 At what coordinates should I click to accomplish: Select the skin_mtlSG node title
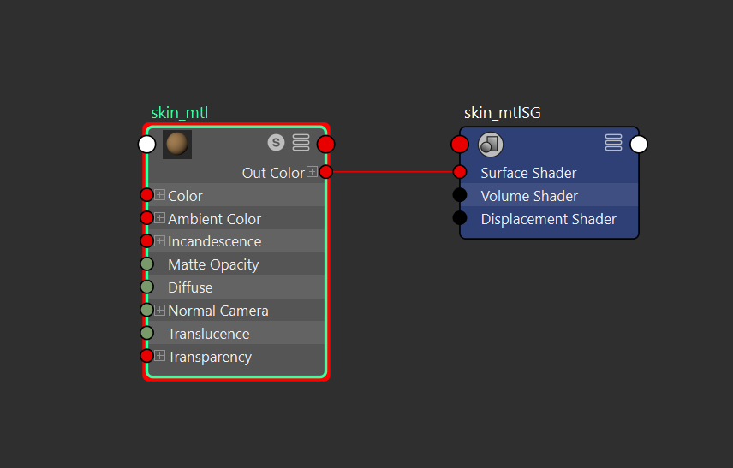502,113
